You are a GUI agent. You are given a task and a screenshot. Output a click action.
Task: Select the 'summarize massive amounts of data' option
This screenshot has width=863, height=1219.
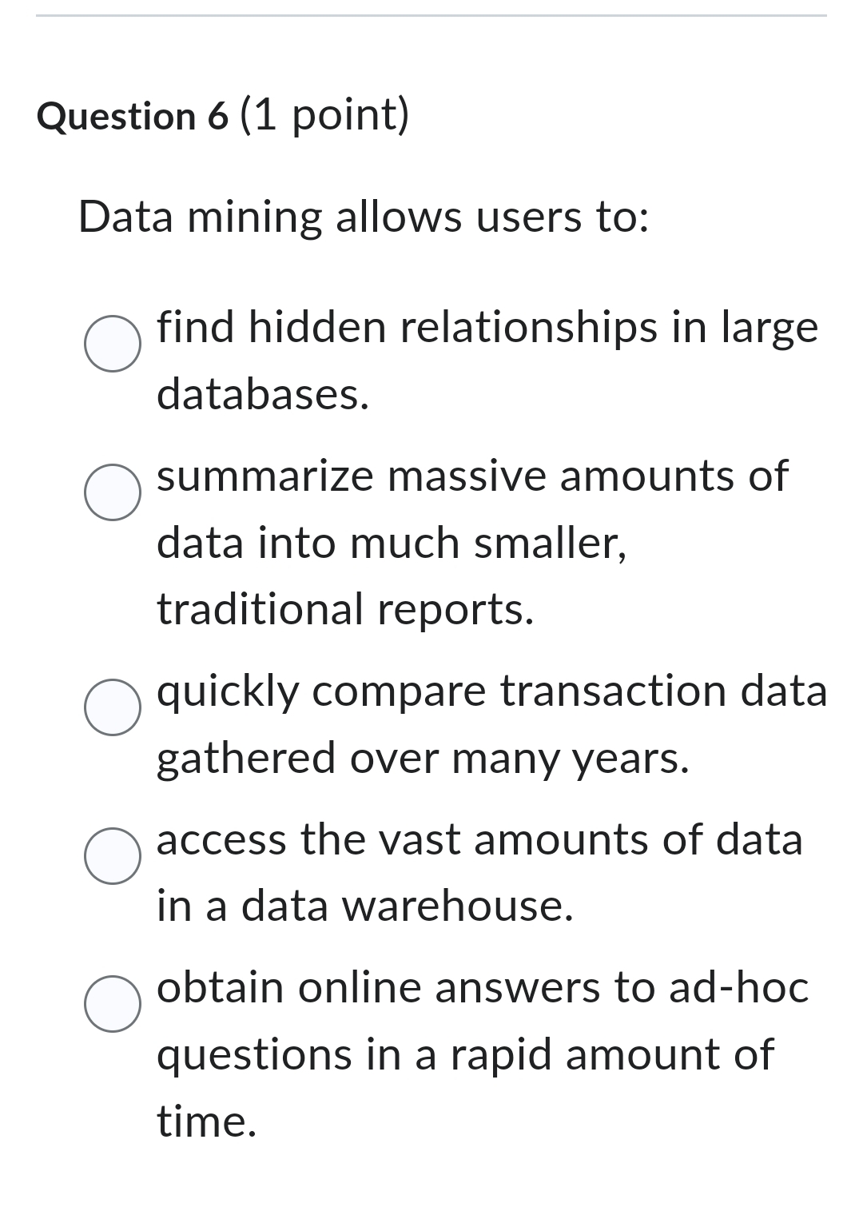tap(111, 490)
